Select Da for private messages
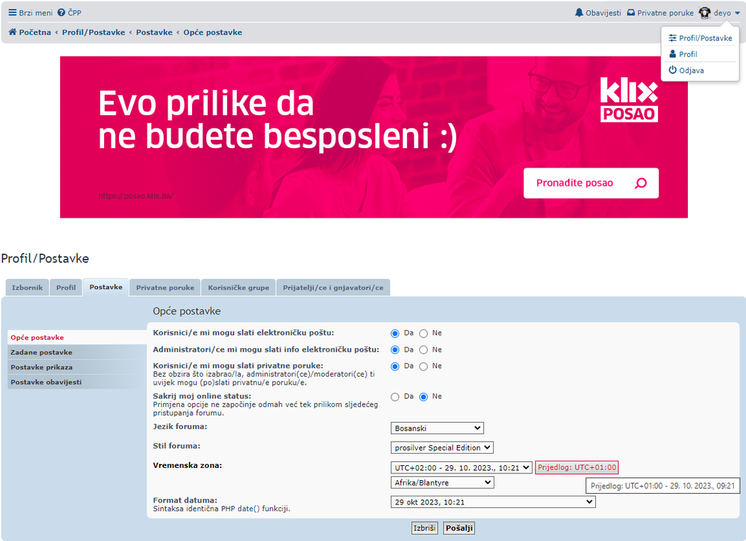Image resolution: width=746 pixels, height=541 pixels. click(395, 367)
